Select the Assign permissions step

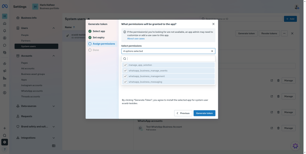point(102,44)
